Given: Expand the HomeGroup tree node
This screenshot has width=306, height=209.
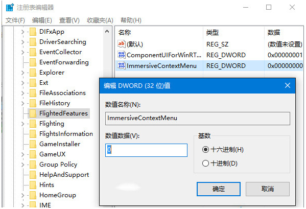Looking at the screenshot, I should point(22,195).
